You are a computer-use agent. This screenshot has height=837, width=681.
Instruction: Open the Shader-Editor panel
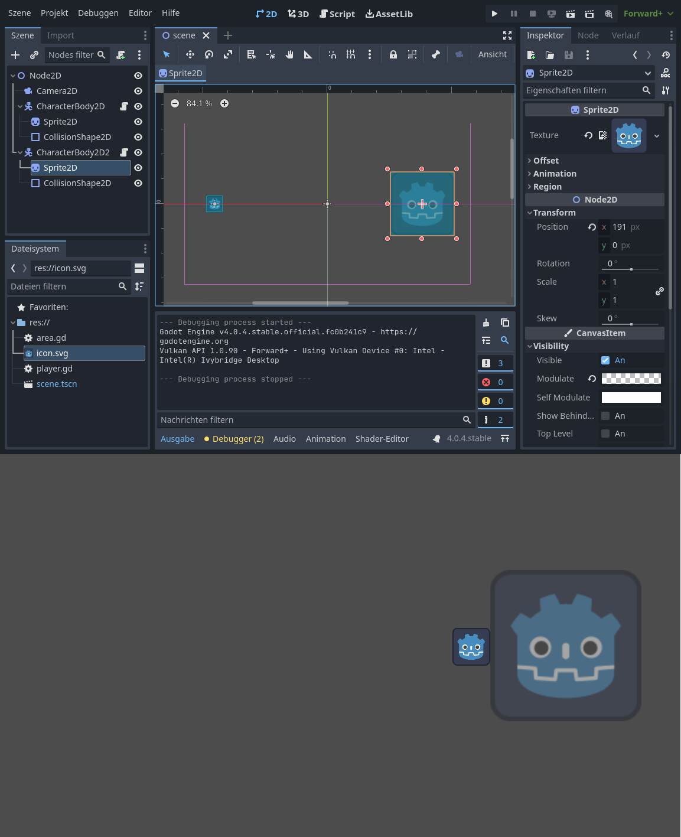coord(382,439)
